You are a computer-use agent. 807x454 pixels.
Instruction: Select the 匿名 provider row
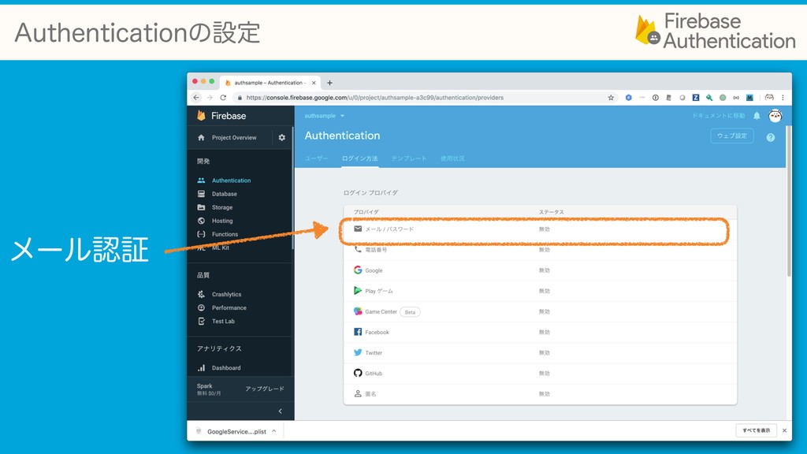tap(540, 394)
